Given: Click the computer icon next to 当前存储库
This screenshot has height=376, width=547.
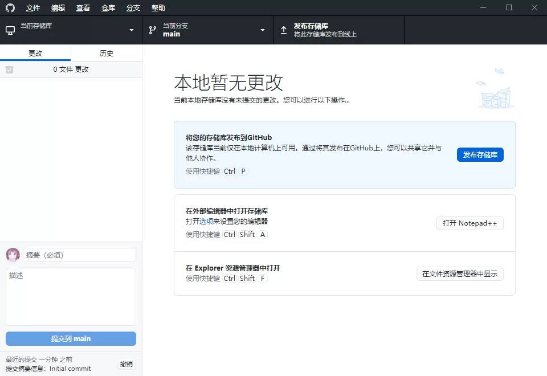Looking at the screenshot, I should (10, 30).
